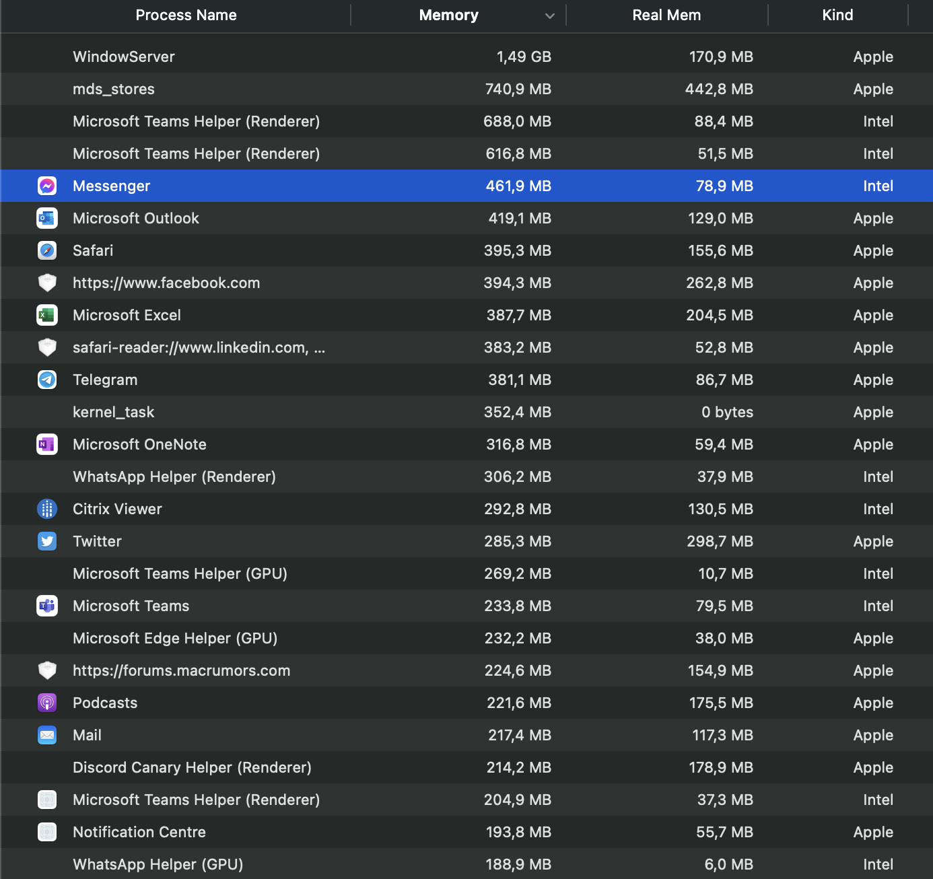Screen dimensions: 933x879
Task: Click WindowServer memory value 1,49 GB
Action: click(524, 57)
